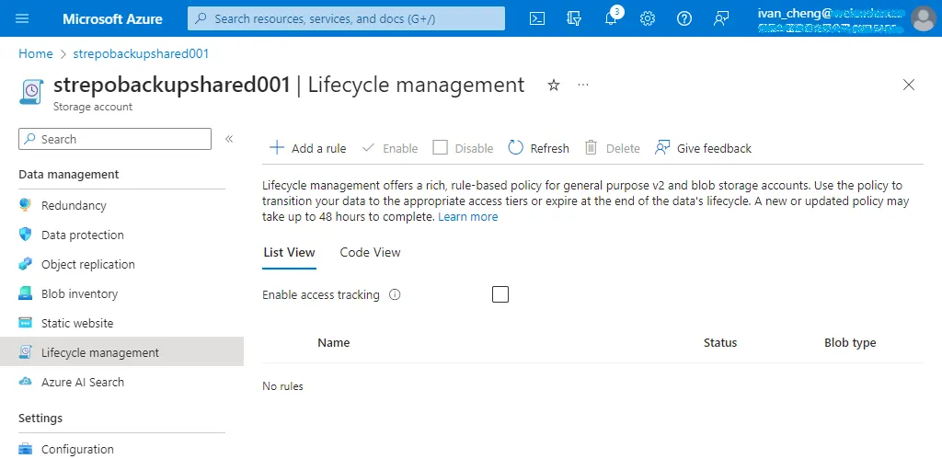
Task: Open the Learn more link
Action: 468,217
